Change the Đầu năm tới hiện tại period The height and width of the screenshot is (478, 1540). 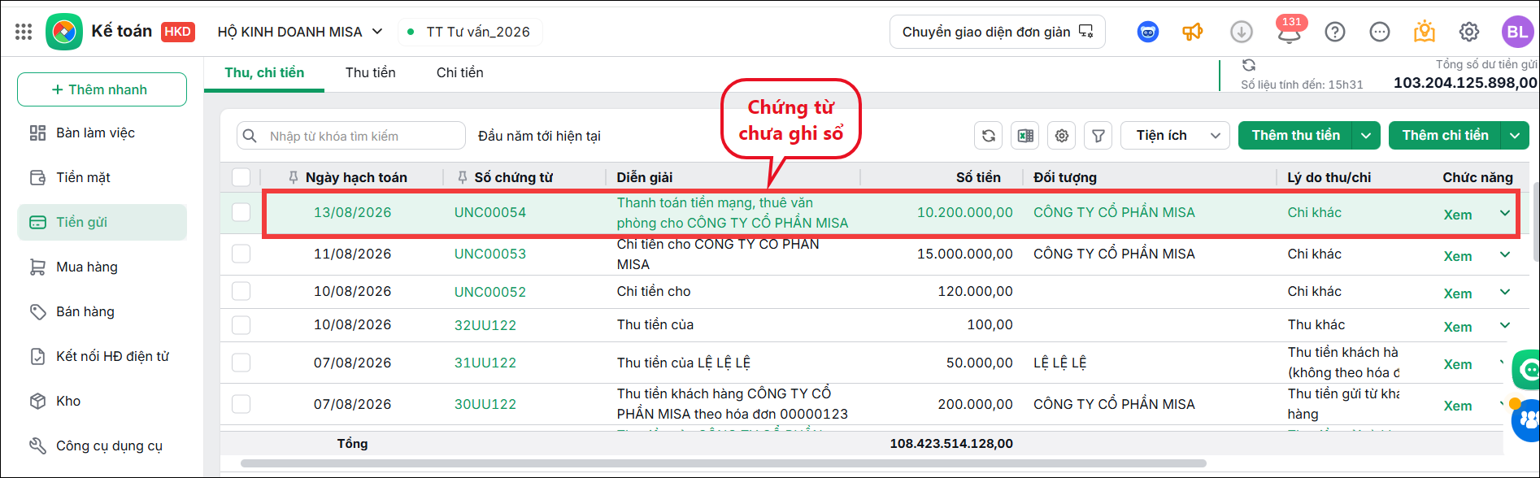coord(539,136)
